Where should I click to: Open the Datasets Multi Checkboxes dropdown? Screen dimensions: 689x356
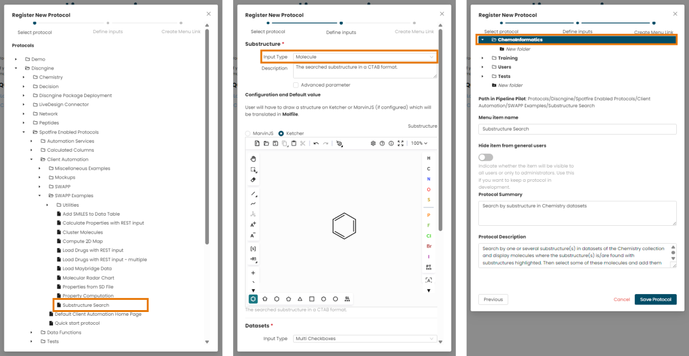click(365, 338)
